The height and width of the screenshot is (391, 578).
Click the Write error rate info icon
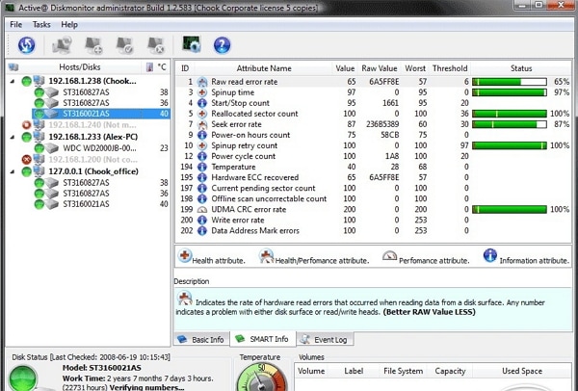(202, 220)
